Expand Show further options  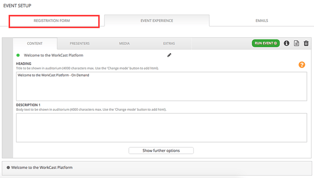[x=161, y=151]
